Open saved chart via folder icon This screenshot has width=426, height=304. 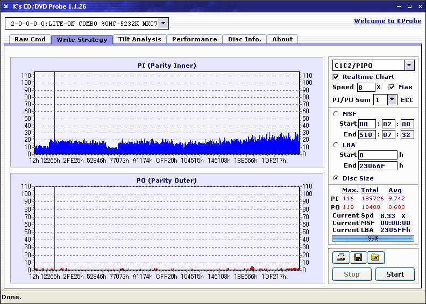pyautogui.click(x=375, y=258)
